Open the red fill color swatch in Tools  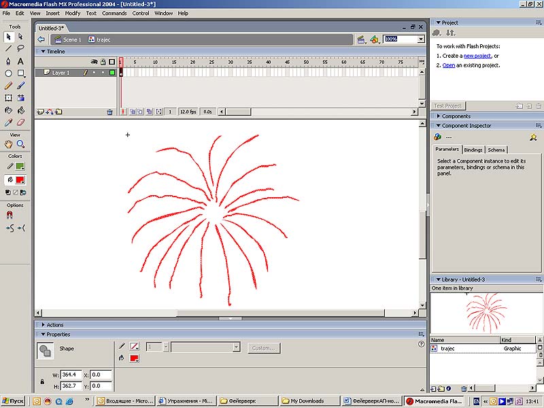tap(20, 180)
